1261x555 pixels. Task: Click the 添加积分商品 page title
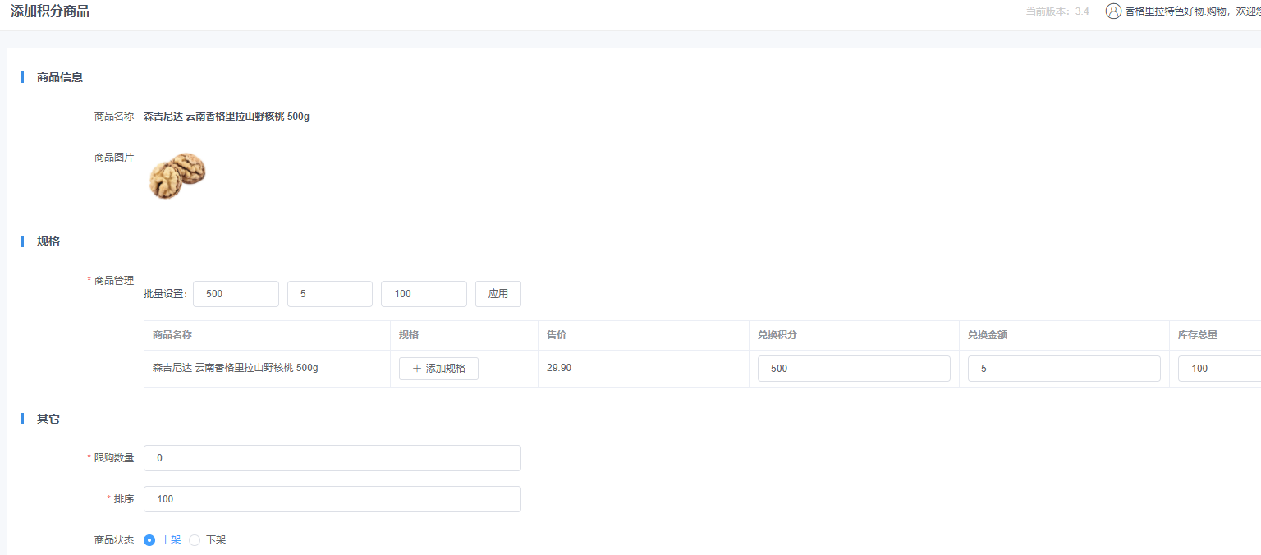tap(50, 11)
